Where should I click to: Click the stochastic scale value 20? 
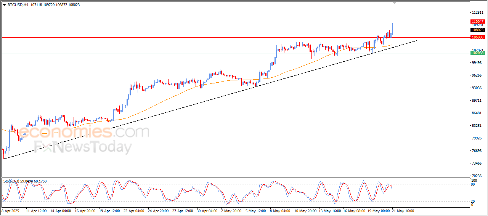point(474,202)
